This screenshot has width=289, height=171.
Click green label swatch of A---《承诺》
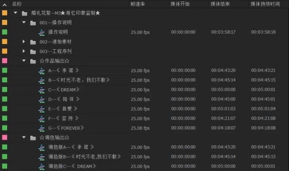5,70
